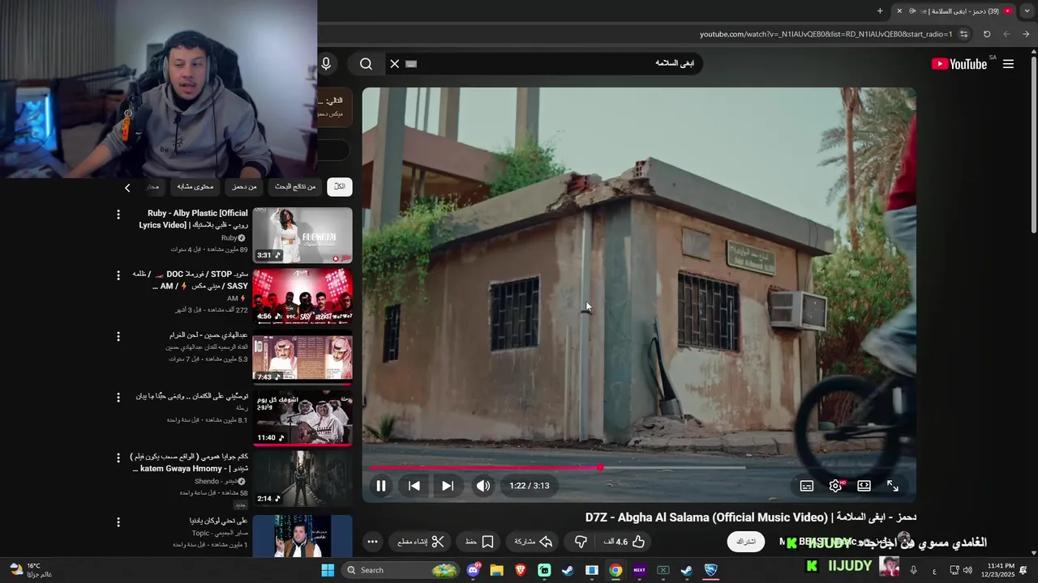Close the YouTube browser tab

[899, 11]
